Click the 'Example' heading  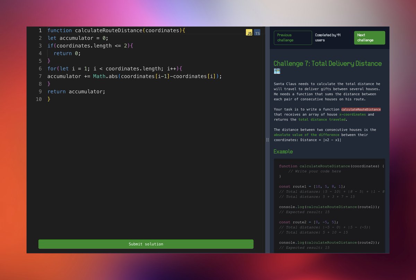coord(283,151)
